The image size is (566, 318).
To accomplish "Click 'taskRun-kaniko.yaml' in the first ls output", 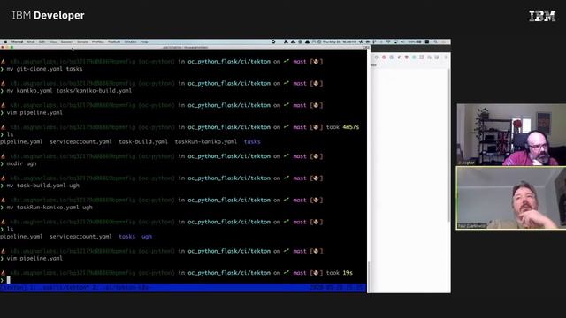I will (206, 141).
